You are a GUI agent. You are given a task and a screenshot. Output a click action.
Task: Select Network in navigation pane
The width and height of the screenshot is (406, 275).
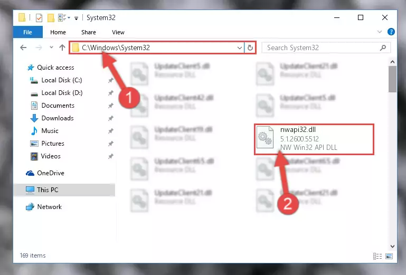click(50, 207)
